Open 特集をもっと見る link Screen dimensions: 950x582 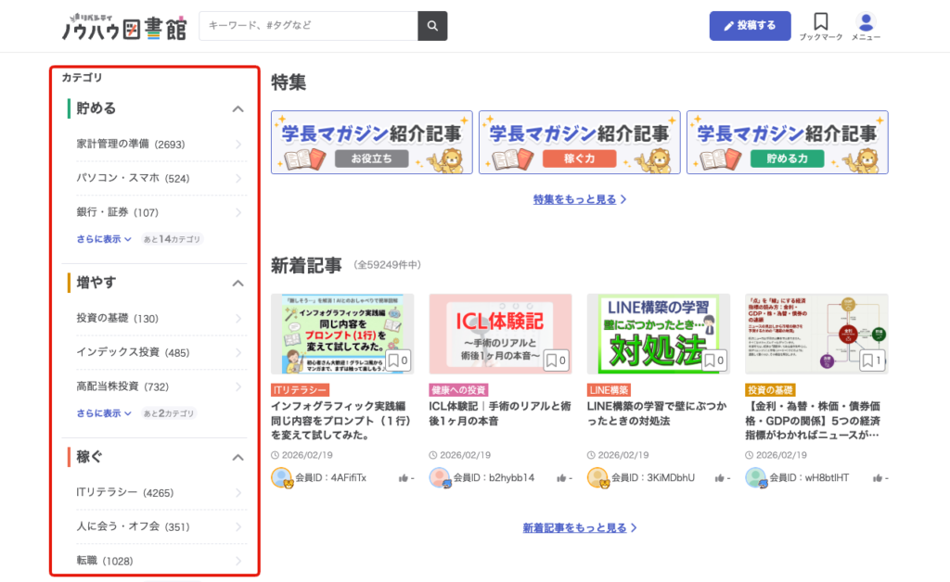tap(580, 199)
